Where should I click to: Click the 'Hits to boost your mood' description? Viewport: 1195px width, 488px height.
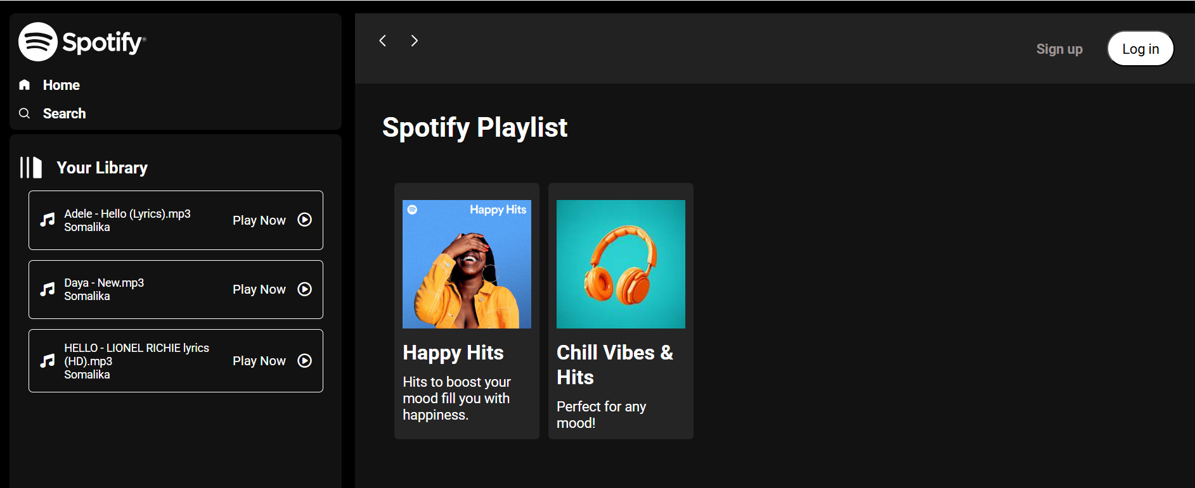(x=456, y=398)
